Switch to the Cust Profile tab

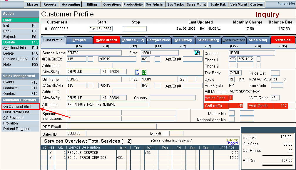[53, 40]
